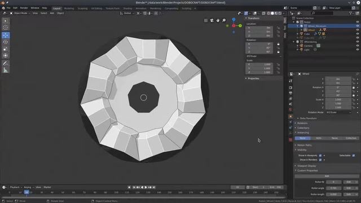Expand the Viewport Display panel
This screenshot has height=203, width=361.
click(306, 166)
